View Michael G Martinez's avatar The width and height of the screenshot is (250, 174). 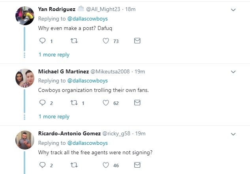(x=24, y=78)
